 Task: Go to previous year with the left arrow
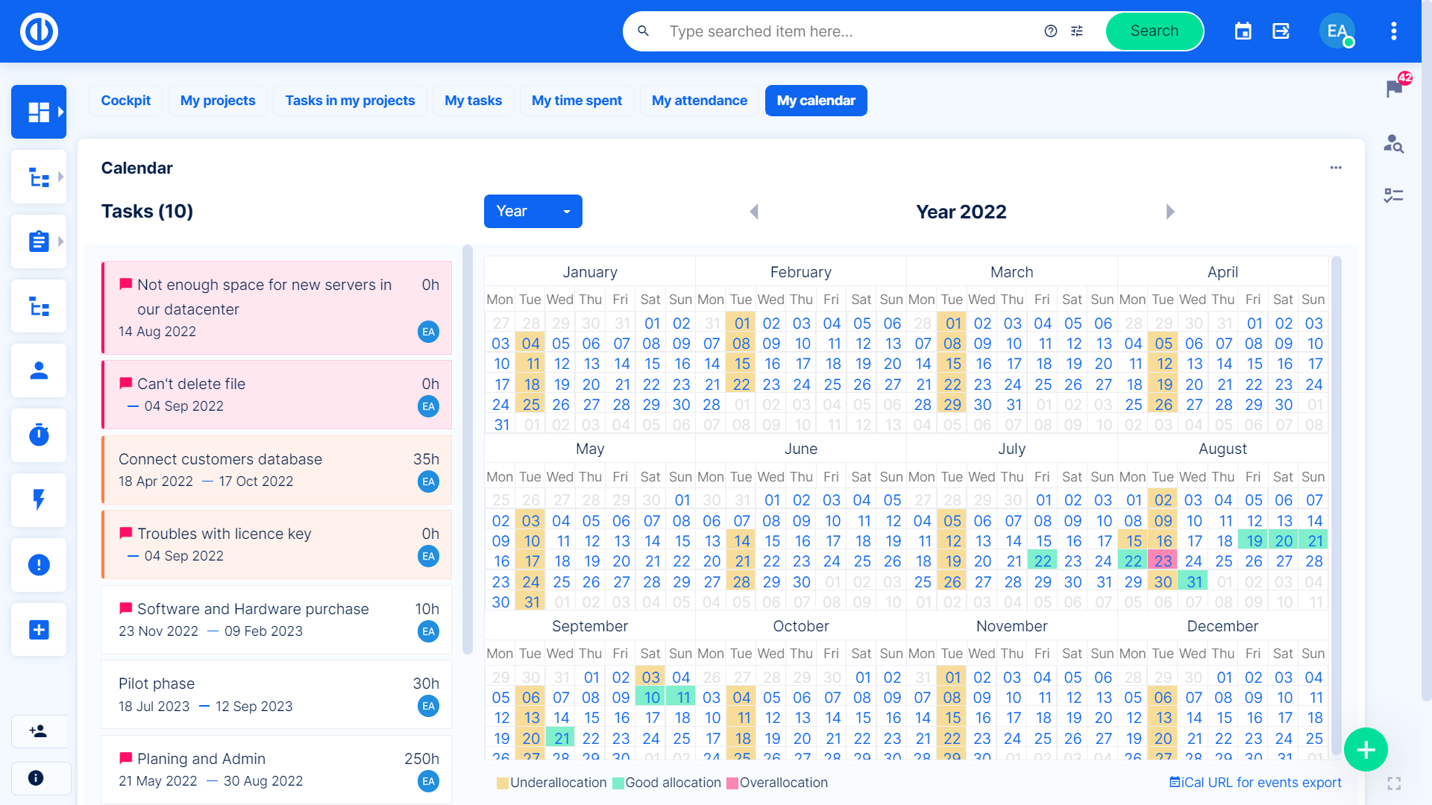(x=754, y=212)
